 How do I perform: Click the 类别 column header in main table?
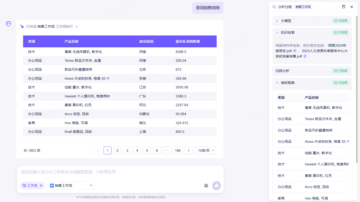(x=31, y=42)
